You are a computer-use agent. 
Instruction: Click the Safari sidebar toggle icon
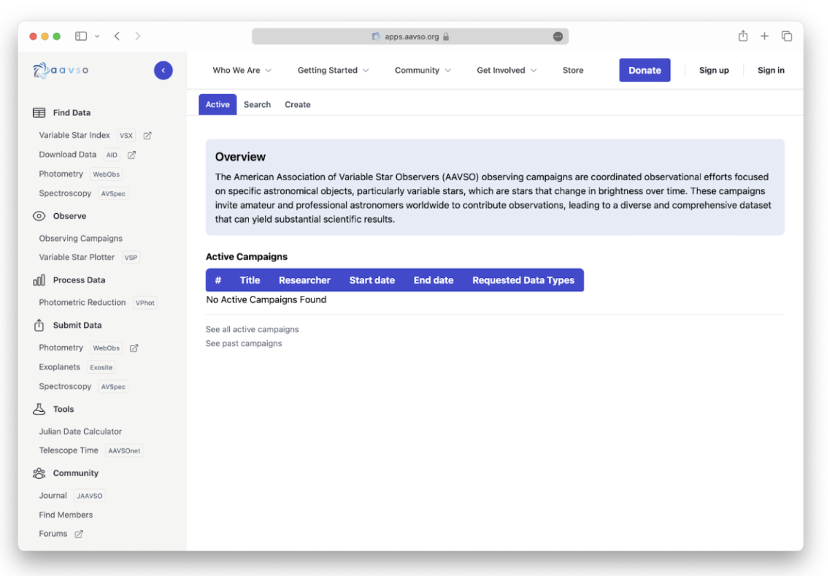point(81,36)
